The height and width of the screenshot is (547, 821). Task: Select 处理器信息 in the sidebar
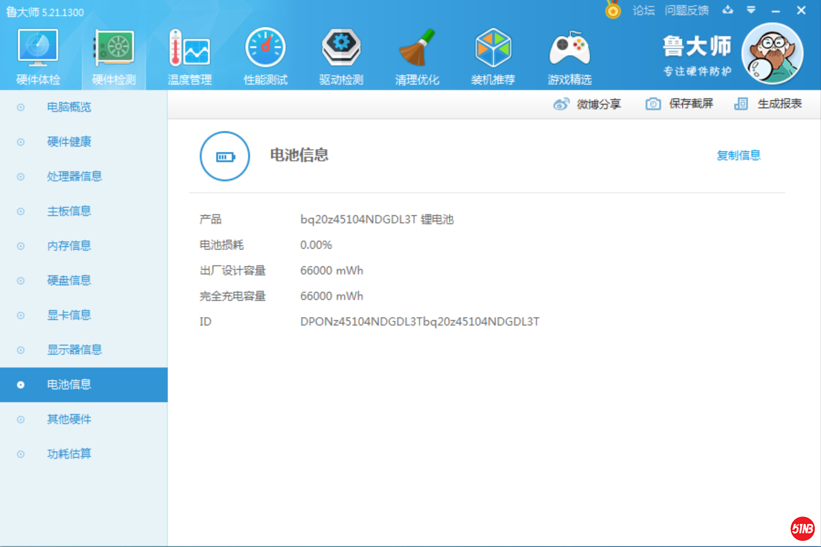pos(74,176)
